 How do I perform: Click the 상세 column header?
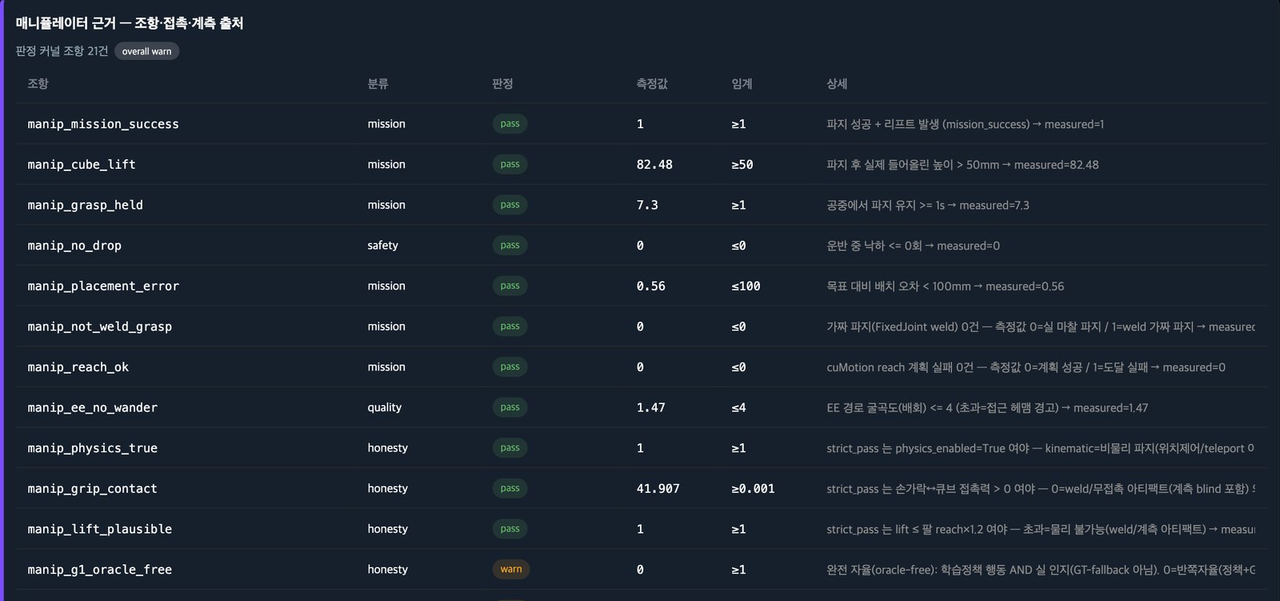pyautogui.click(x=837, y=83)
